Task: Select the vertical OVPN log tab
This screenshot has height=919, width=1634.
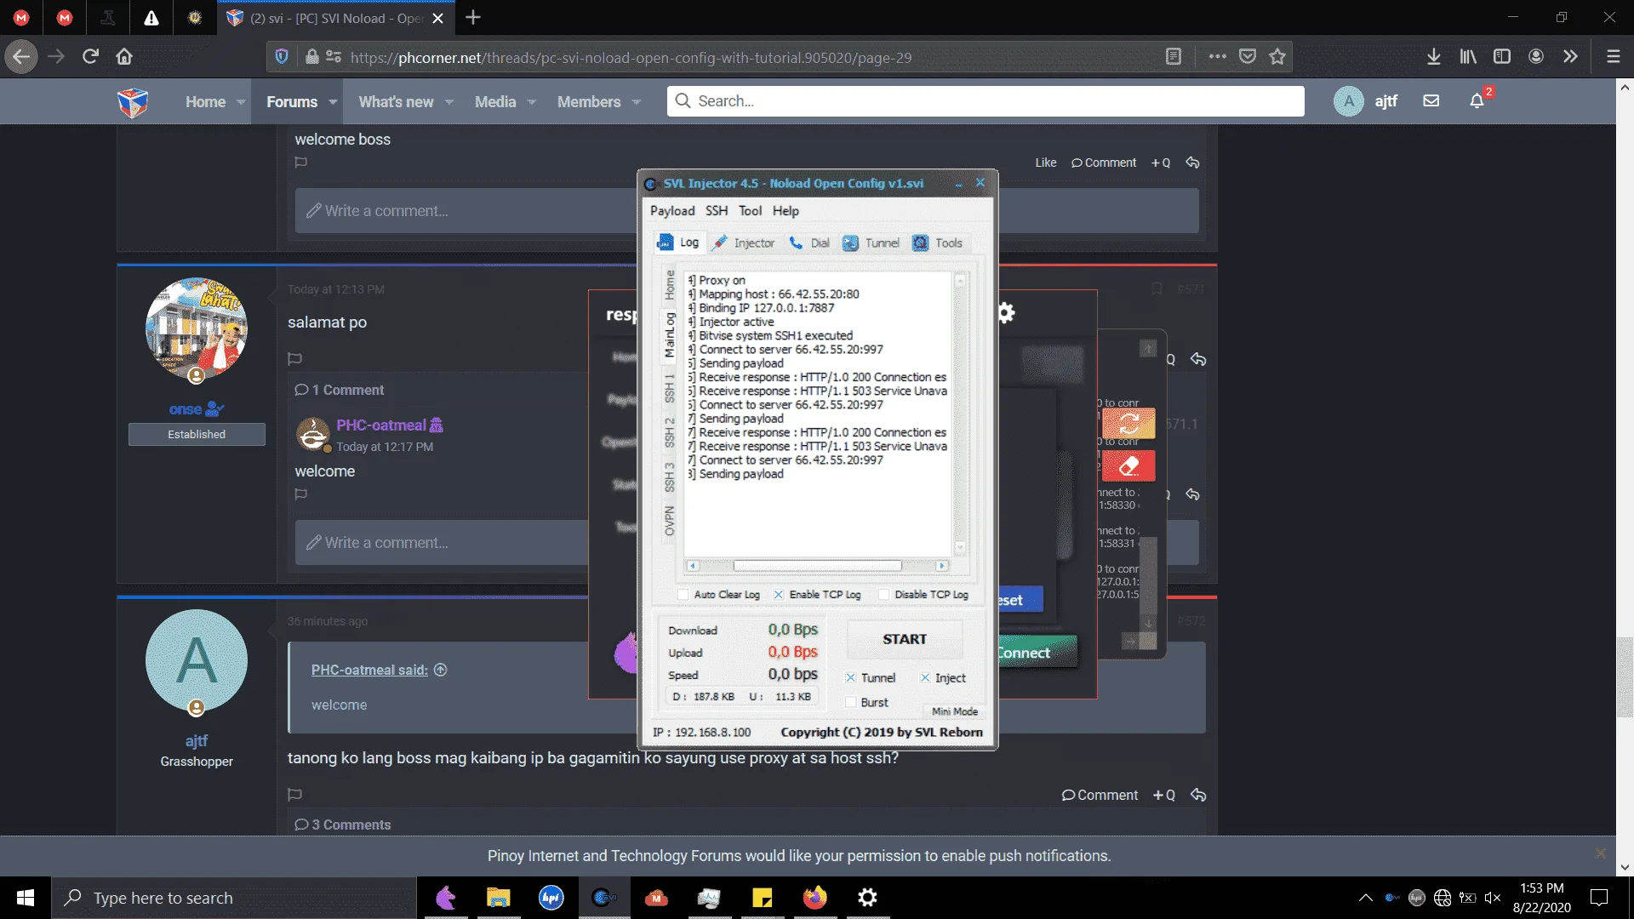Action: pos(670,521)
